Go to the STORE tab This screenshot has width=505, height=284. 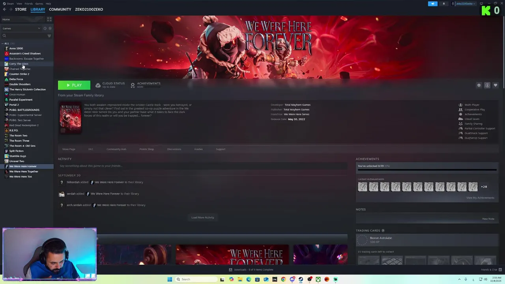[x=21, y=9]
